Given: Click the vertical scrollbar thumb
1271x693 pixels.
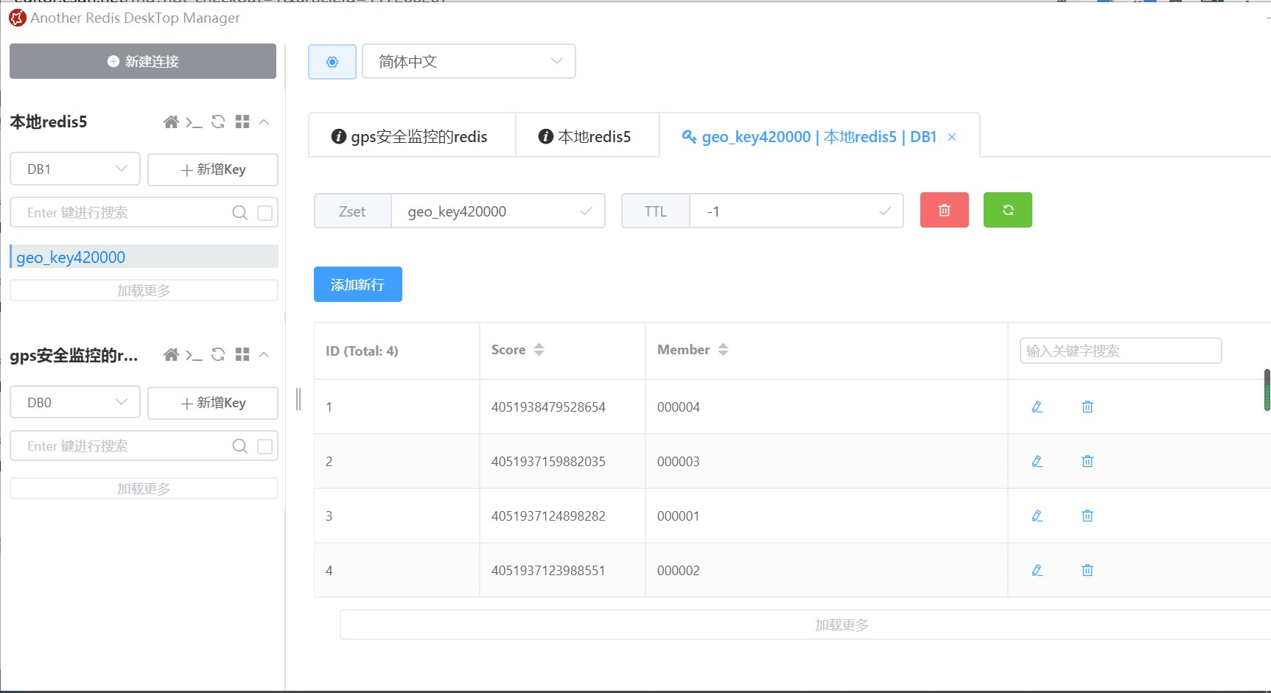Looking at the screenshot, I should point(1267,390).
